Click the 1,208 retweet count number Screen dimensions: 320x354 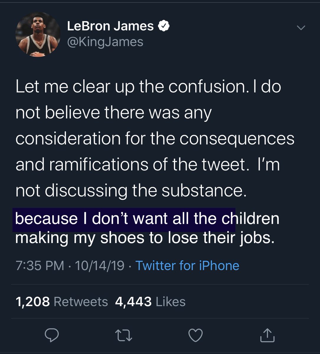(x=32, y=301)
